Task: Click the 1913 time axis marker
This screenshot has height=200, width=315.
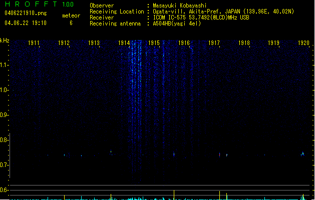Action: [x=94, y=43]
